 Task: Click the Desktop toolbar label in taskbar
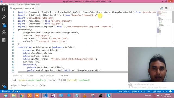pos(148,96)
